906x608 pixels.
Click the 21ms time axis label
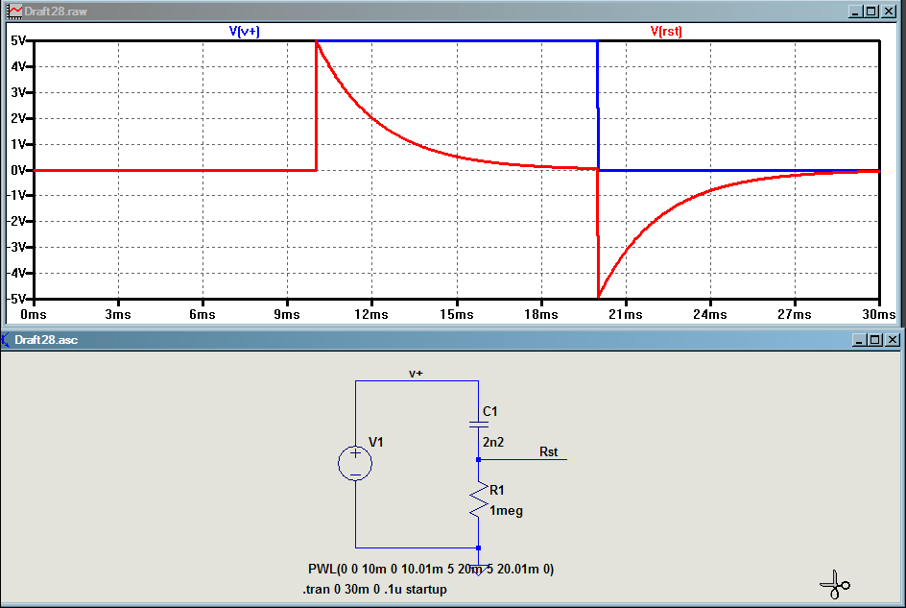pyautogui.click(x=626, y=315)
